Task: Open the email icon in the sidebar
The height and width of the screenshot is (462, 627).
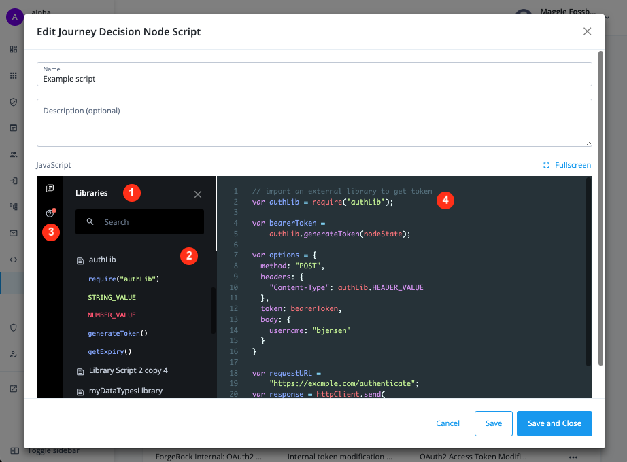Action: [13, 233]
